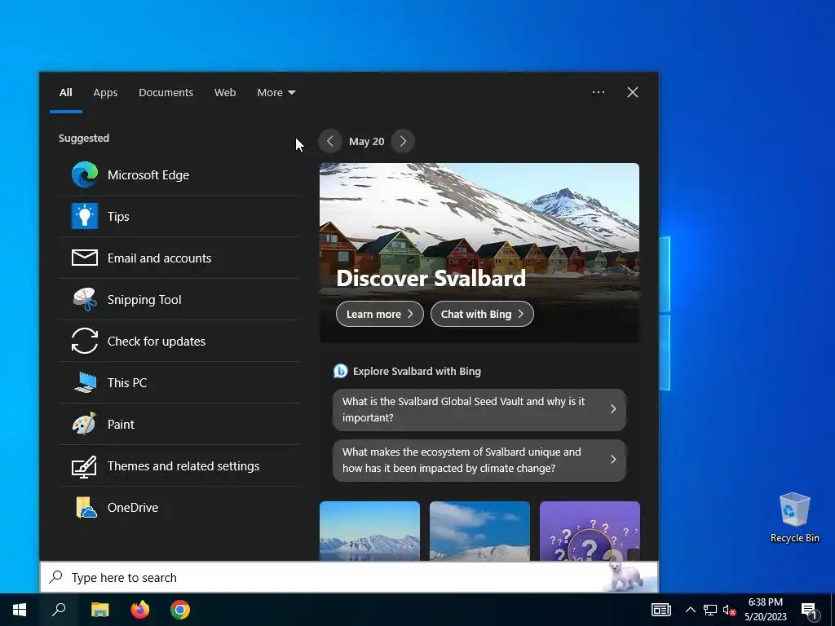The height and width of the screenshot is (626, 835).
Task: Click the Discover Svalbard headline
Action: point(431,278)
